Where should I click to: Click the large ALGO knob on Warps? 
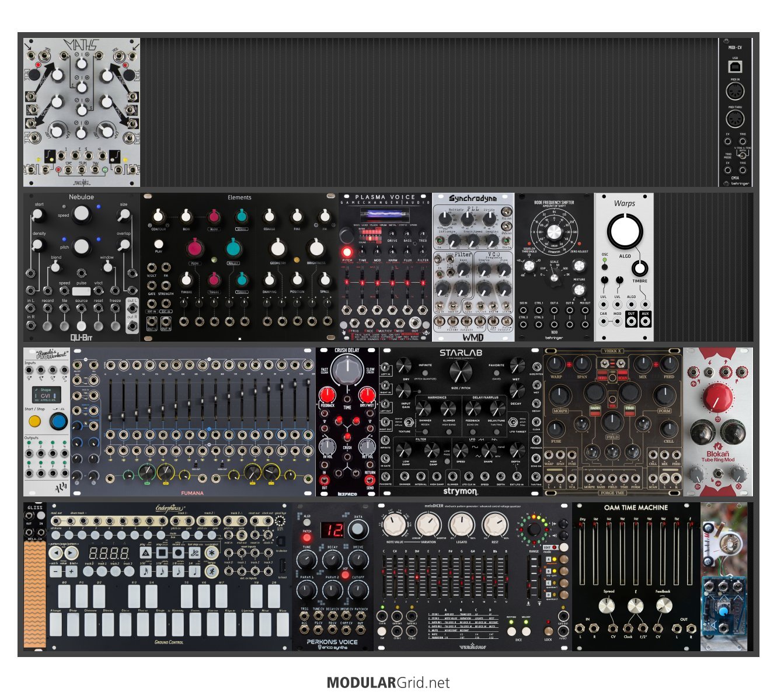pos(625,231)
